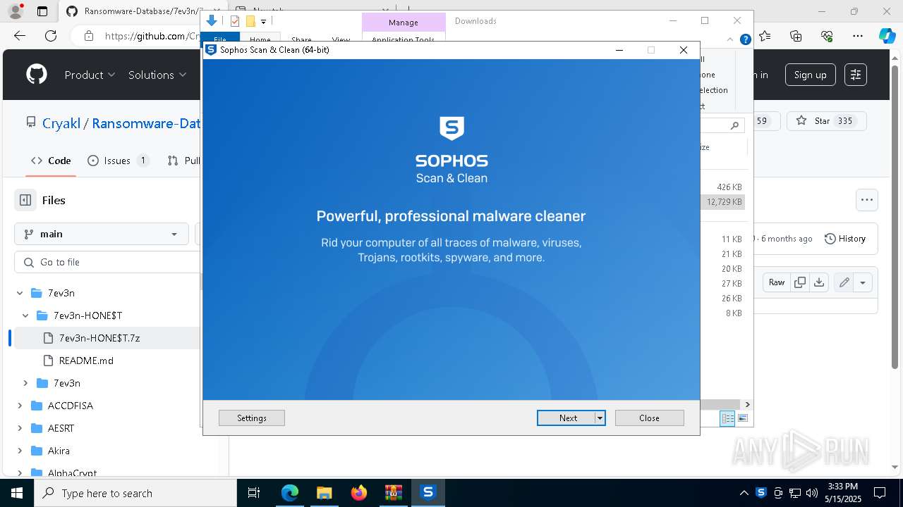
Task: Switch to the Issues tab
Action: [x=119, y=161]
